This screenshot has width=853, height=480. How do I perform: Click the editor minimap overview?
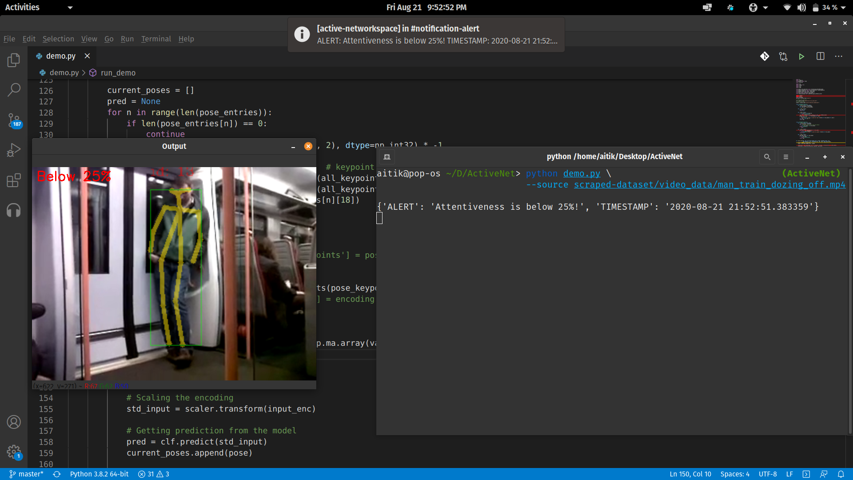click(820, 113)
